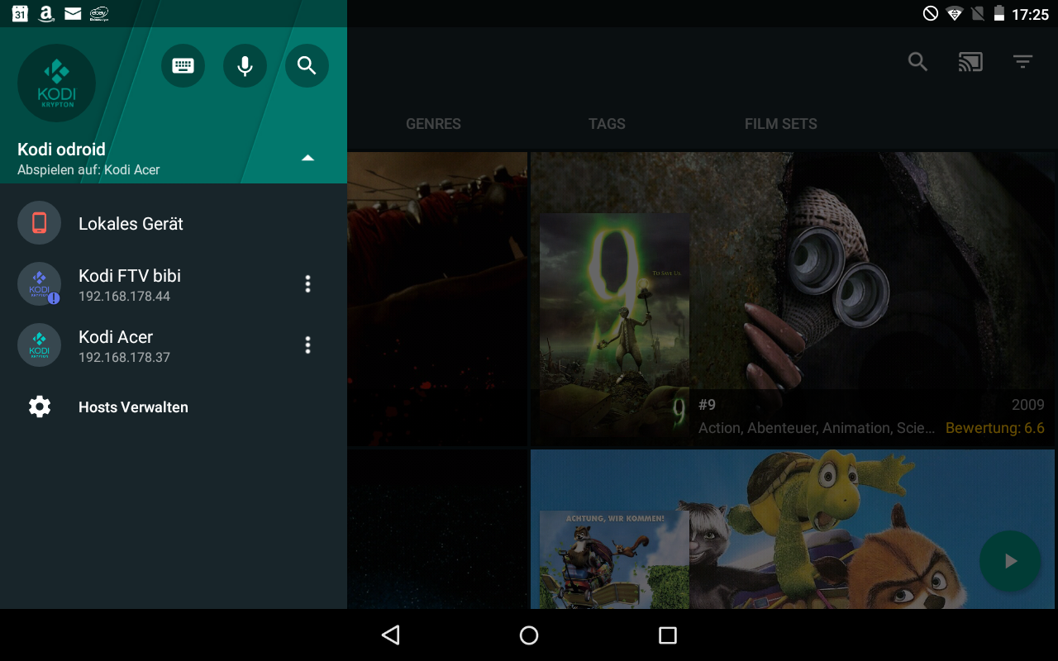Select Lokales Gerät
The image size is (1058, 661).
point(174,223)
